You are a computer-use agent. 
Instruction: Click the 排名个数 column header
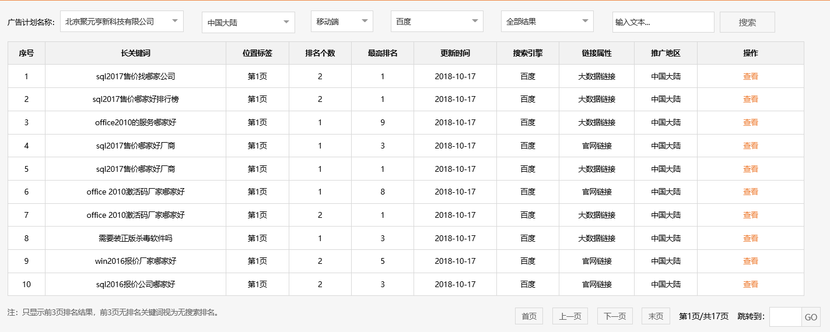point(320,53)
